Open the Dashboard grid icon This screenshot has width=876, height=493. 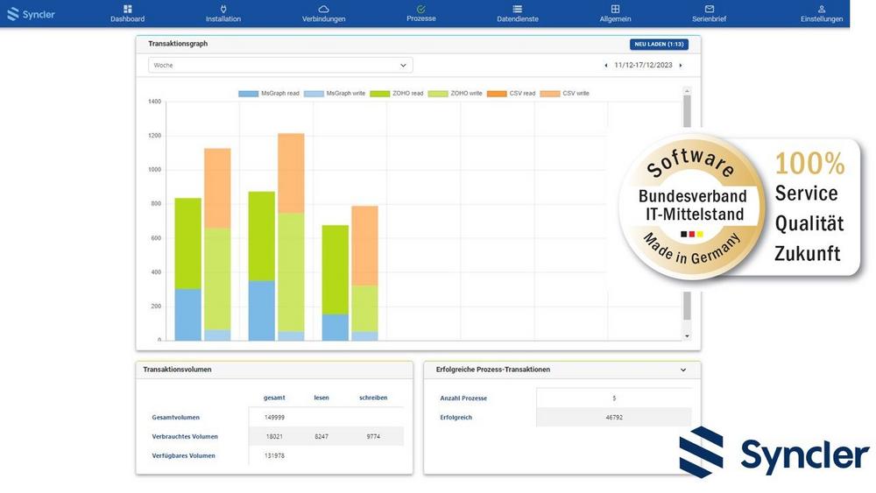[x=128, y=9]
